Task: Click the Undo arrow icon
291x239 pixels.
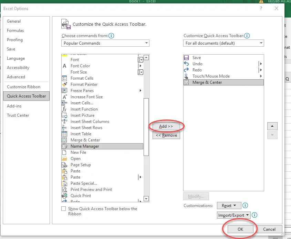Action: coord(186,64)
